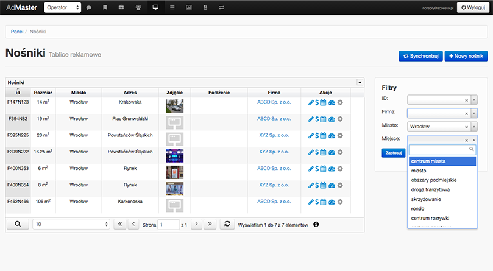Image resolution: width=493 pixels, height=271 pixels.
Task: Open pricing dollar icon for F394N82
Action: pyautogui.click(x=317, y=119)
